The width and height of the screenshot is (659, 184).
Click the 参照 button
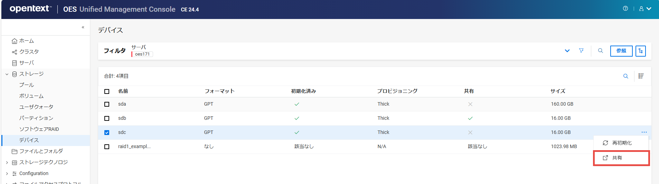coord(621,51)
